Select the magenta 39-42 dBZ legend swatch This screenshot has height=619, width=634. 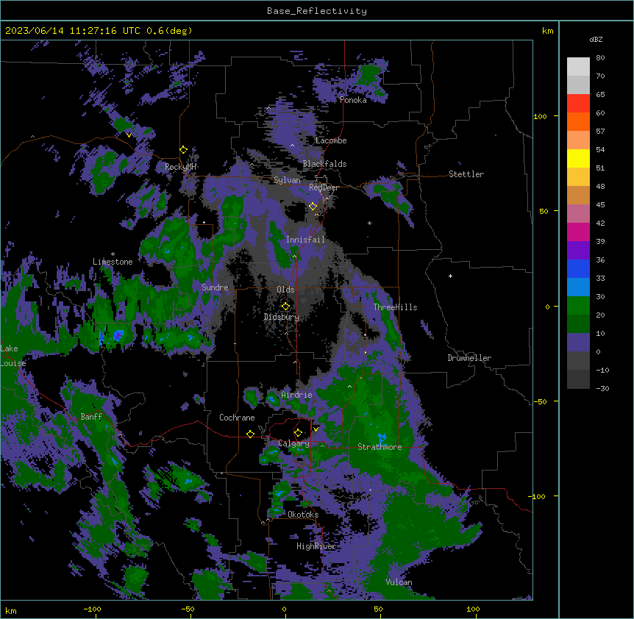578,232
